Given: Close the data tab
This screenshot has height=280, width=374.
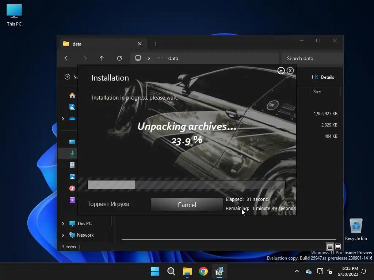Looking at the screenshot, I should [x=140, y=44].
